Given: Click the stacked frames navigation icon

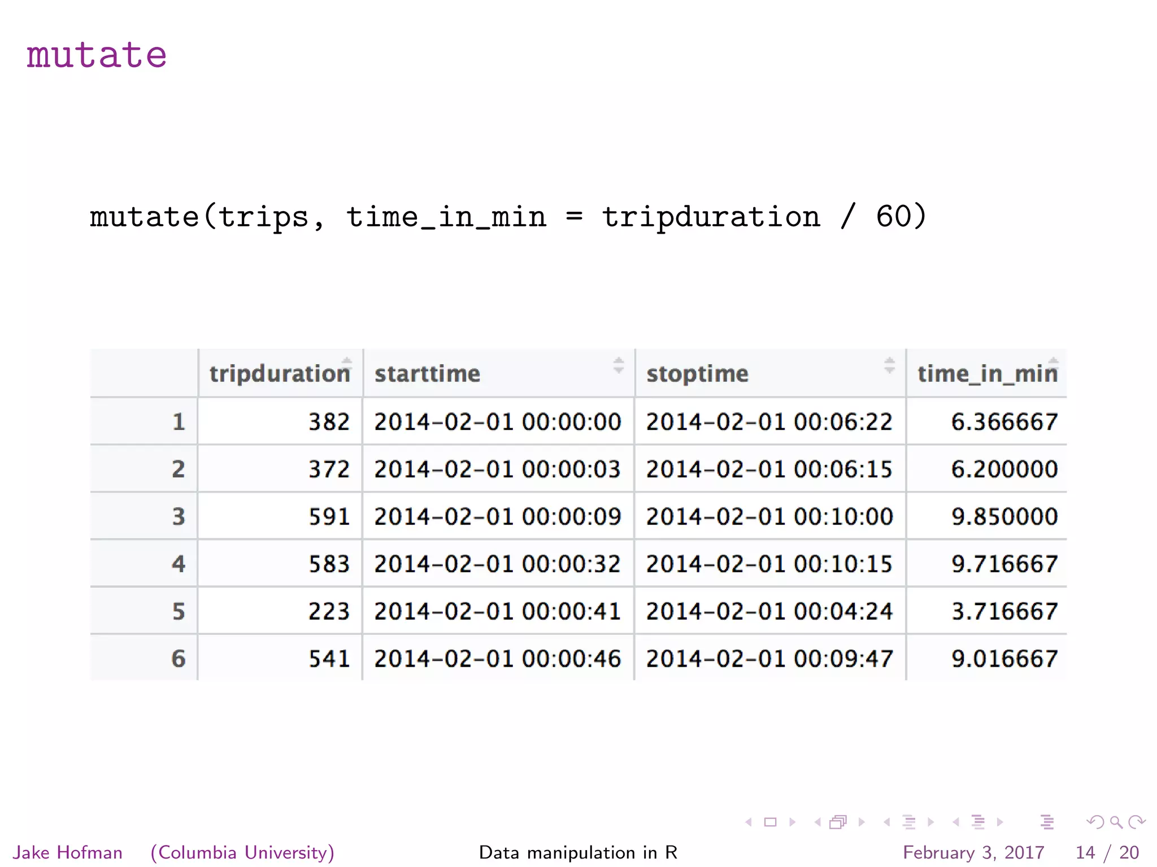Looking at the screenshot, I should (838, 822).
